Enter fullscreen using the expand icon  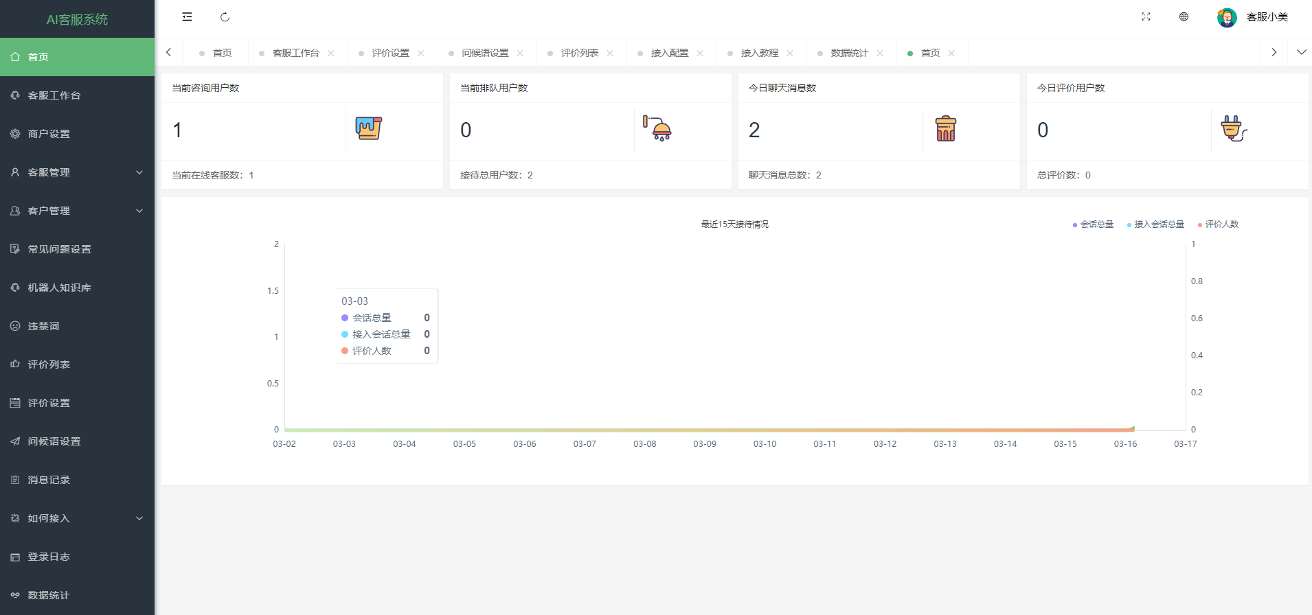click(x=1146, y=17)
